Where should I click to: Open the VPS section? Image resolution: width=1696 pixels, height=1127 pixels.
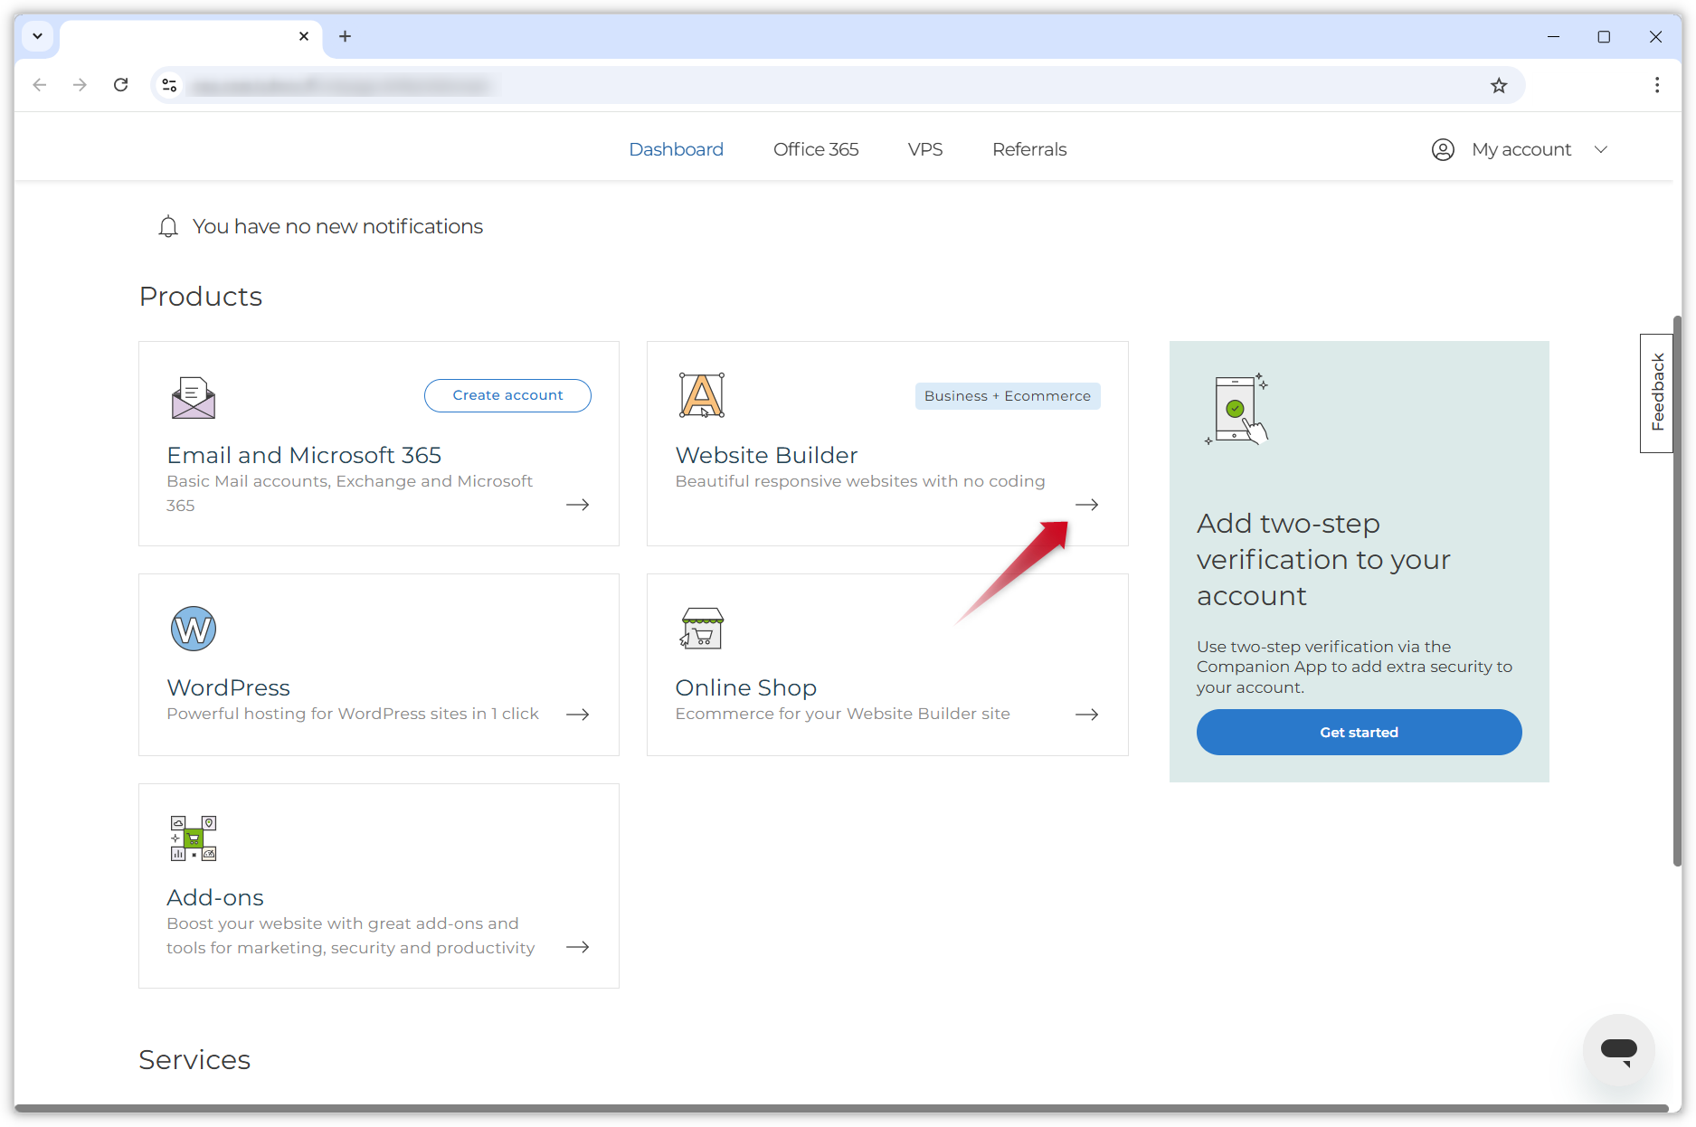924,149
